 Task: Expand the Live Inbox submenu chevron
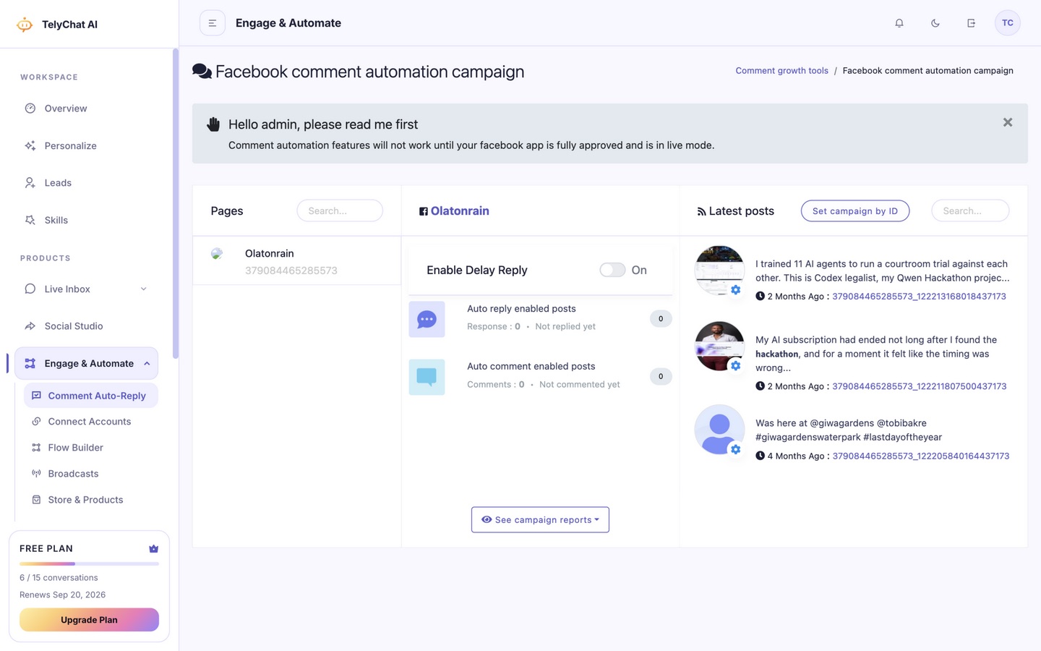[143, 289]
